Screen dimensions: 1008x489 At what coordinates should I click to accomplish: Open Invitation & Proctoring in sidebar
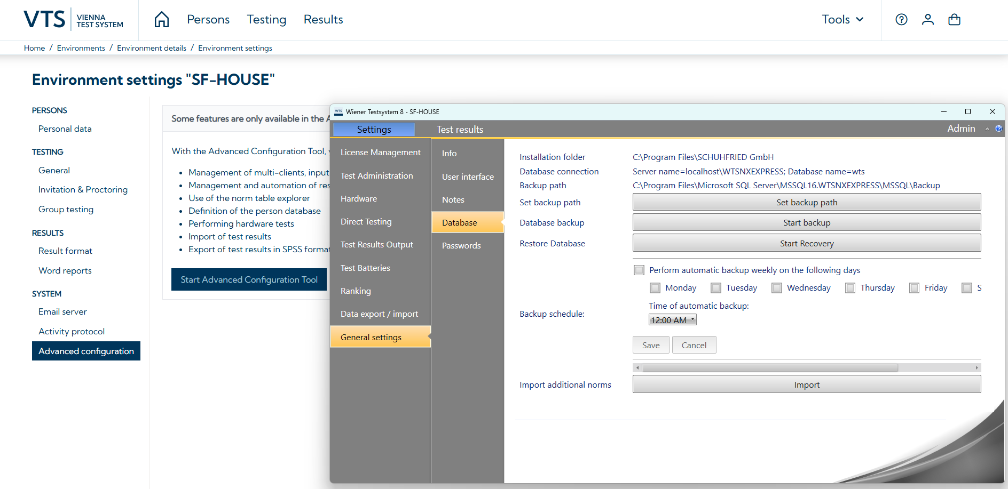click(83, 190)
